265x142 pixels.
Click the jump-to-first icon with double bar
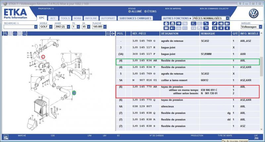[215, 28]
